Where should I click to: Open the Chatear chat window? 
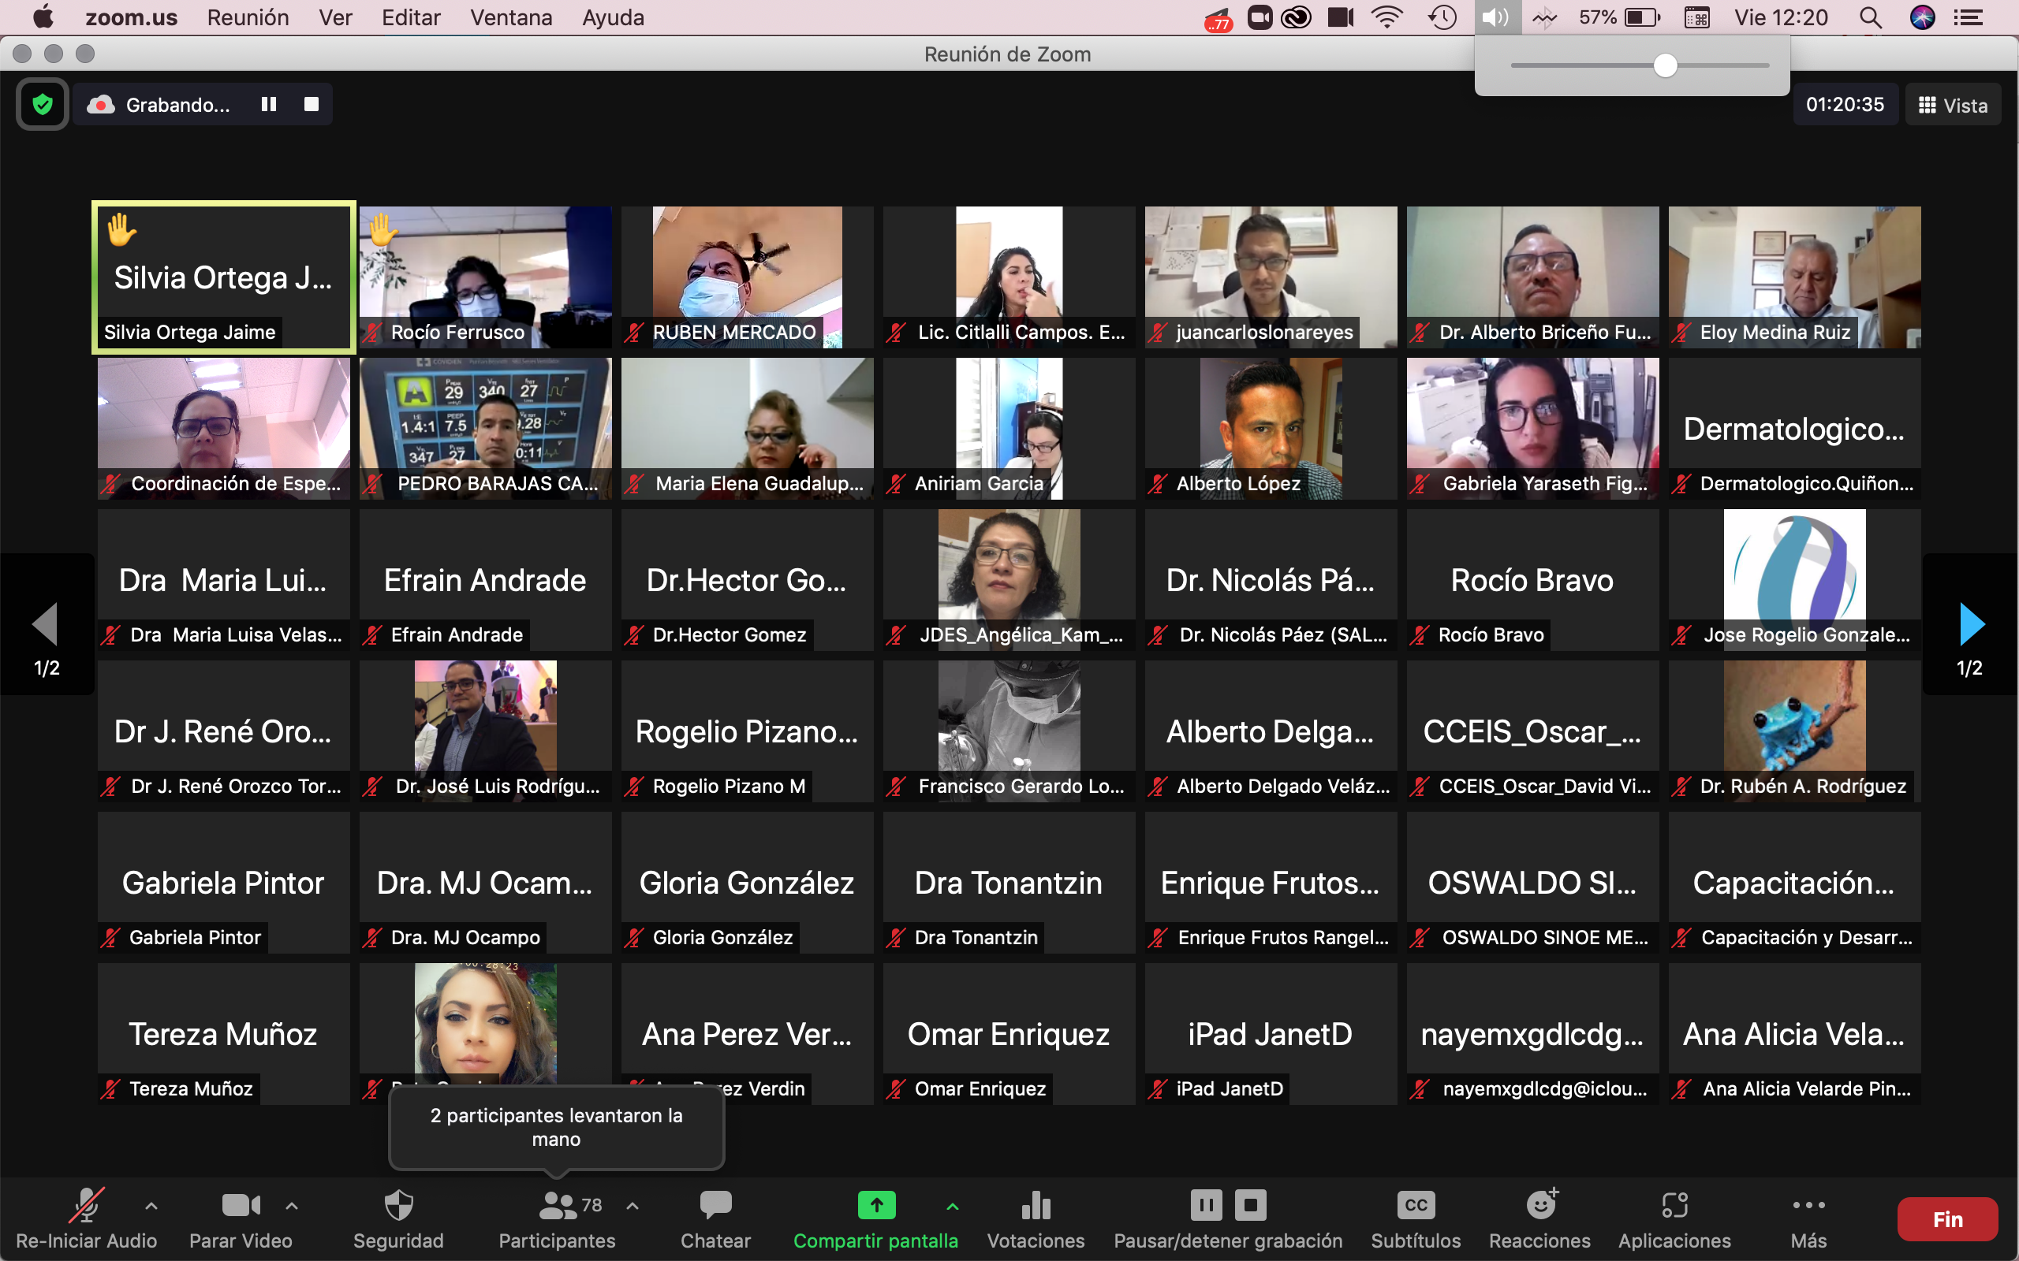[x=715, y=1218]
